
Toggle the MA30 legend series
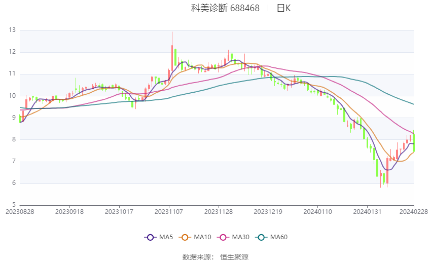tap(233, 237)
